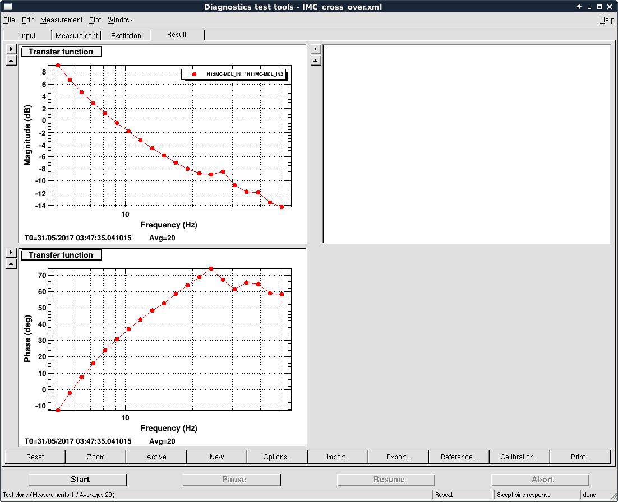The image size is (618, 502).
Task: Switch to the Measurement tab
Action: tap(76, 35)
